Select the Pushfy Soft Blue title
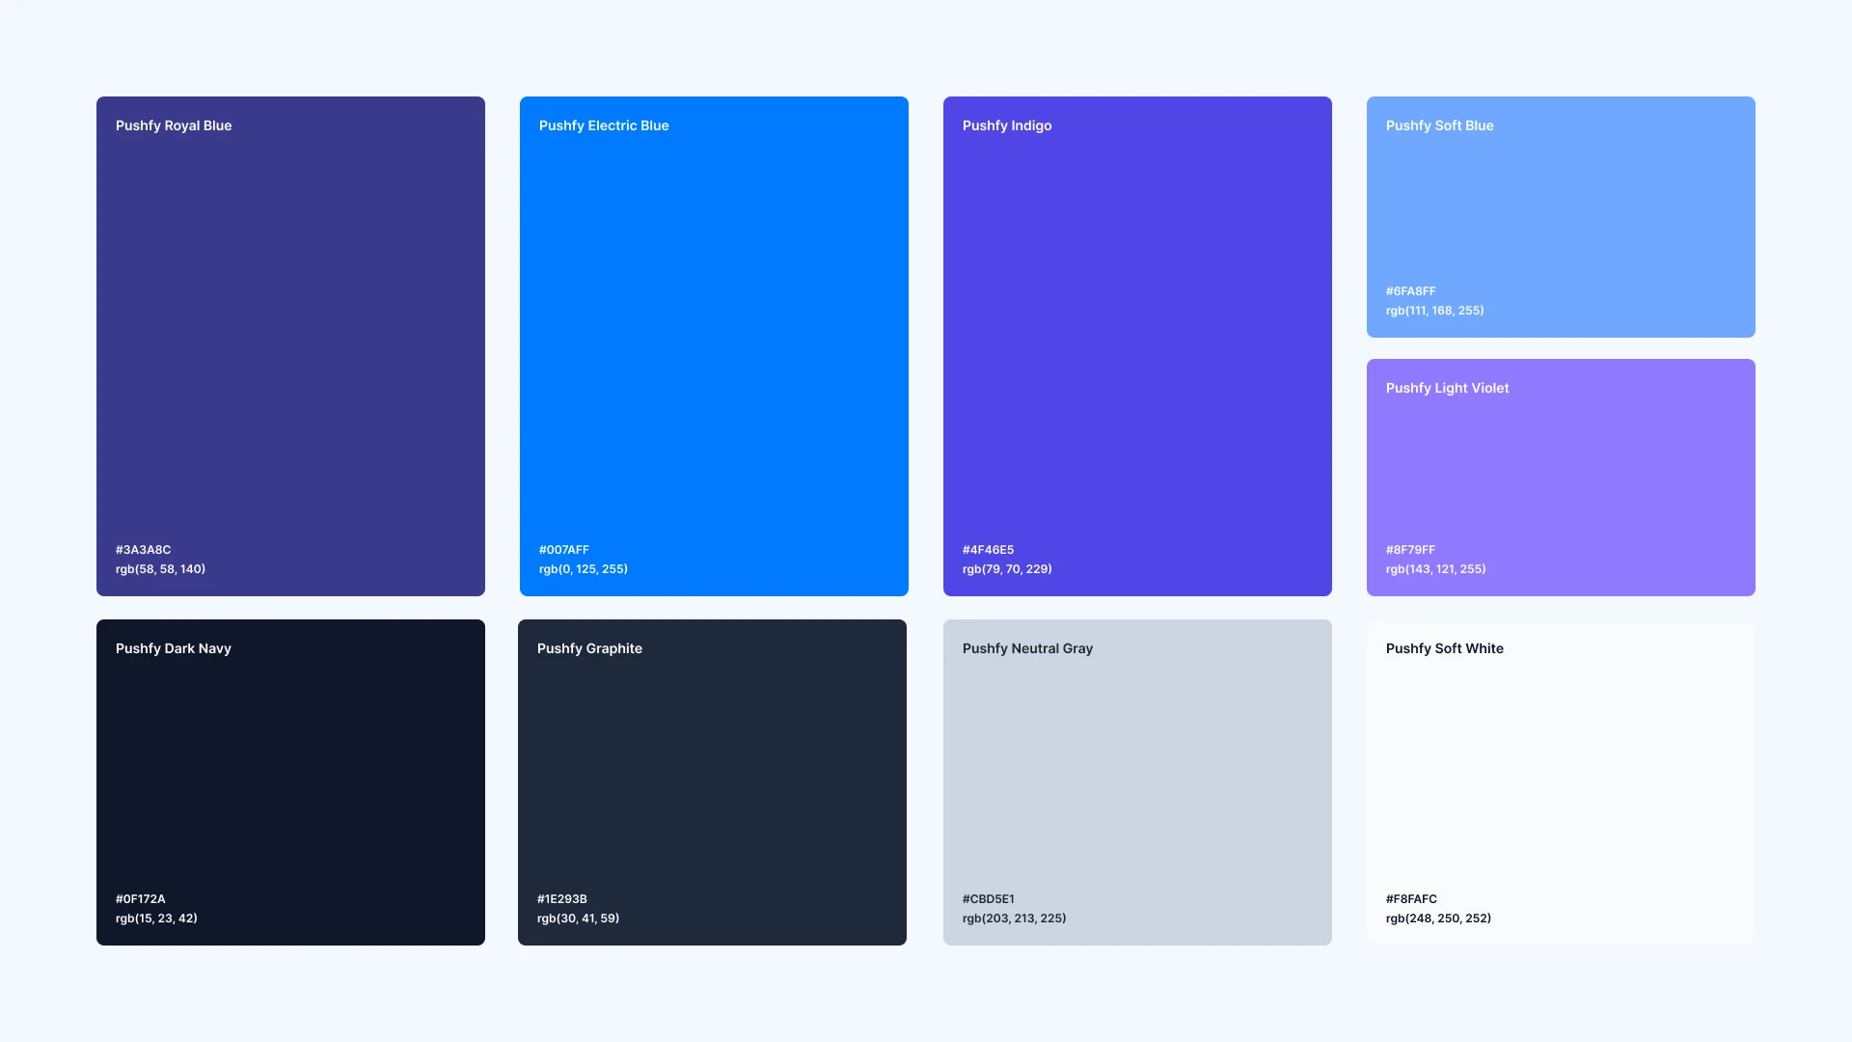Viewport: 1852px width, 1042px height. tap(1439, 125)
